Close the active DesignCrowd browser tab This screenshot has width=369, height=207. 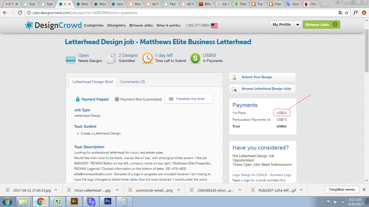pos(69,4)
